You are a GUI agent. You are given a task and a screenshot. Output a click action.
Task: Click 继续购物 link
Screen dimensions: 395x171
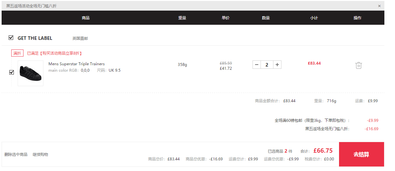[x=40, y=155]
